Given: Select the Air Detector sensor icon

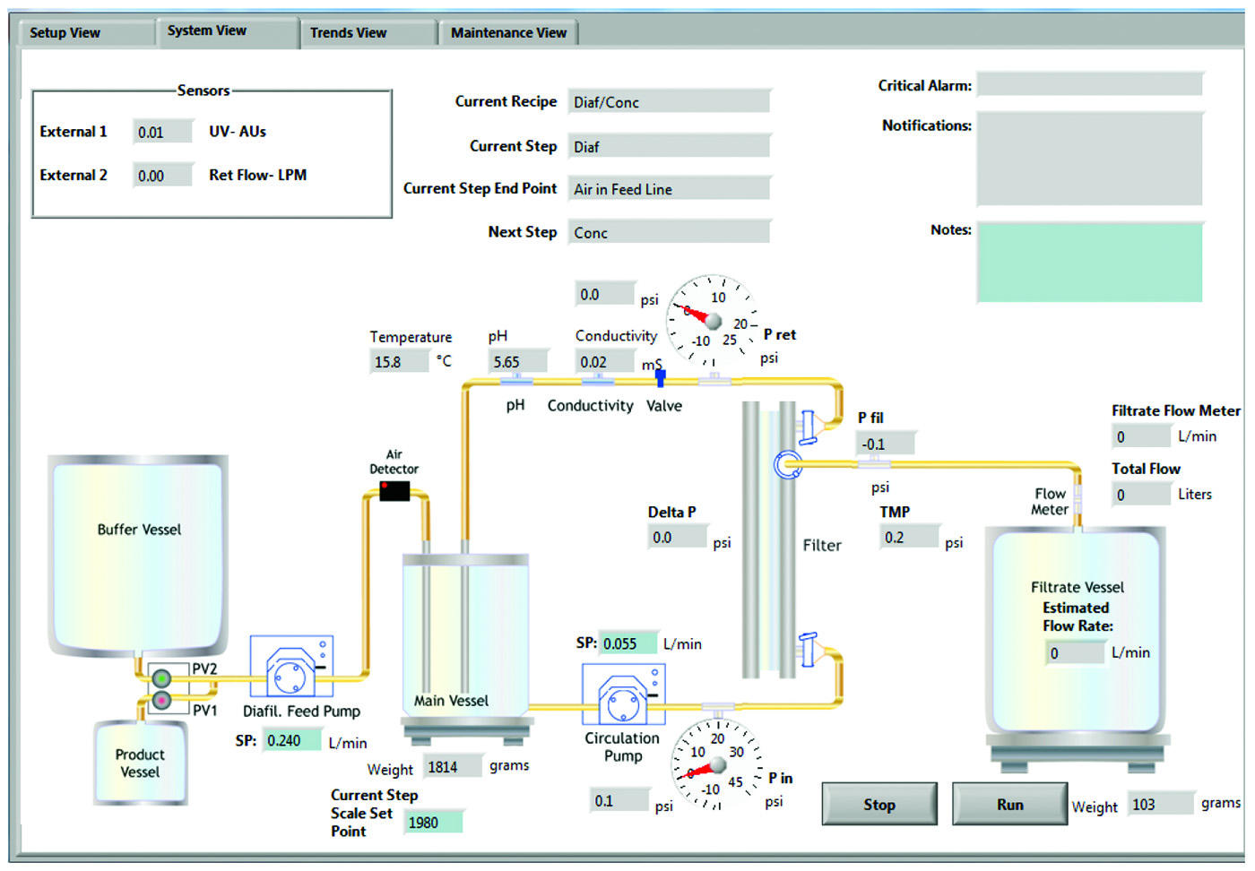Looking at the screenshot, I should (x=394, y=490).
